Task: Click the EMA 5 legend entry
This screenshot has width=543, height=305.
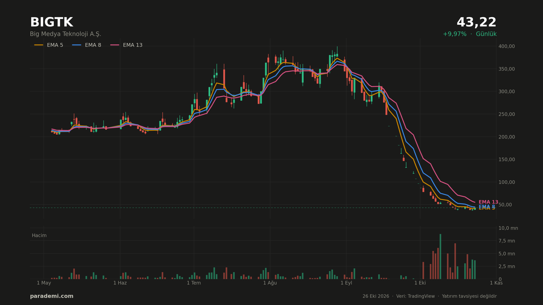Action: coord(49,45)
